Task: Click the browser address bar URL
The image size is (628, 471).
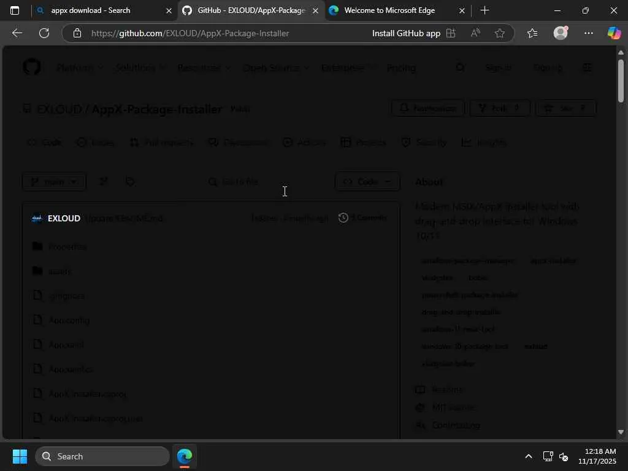Action: click(x=190, y=33)
